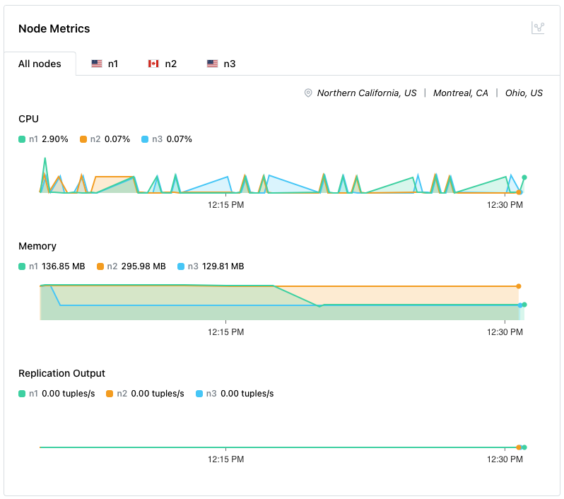Screen dimensions: 564x499
Task: Click the green n1 swatch in Memory legend
Action: tap(22, 266)
